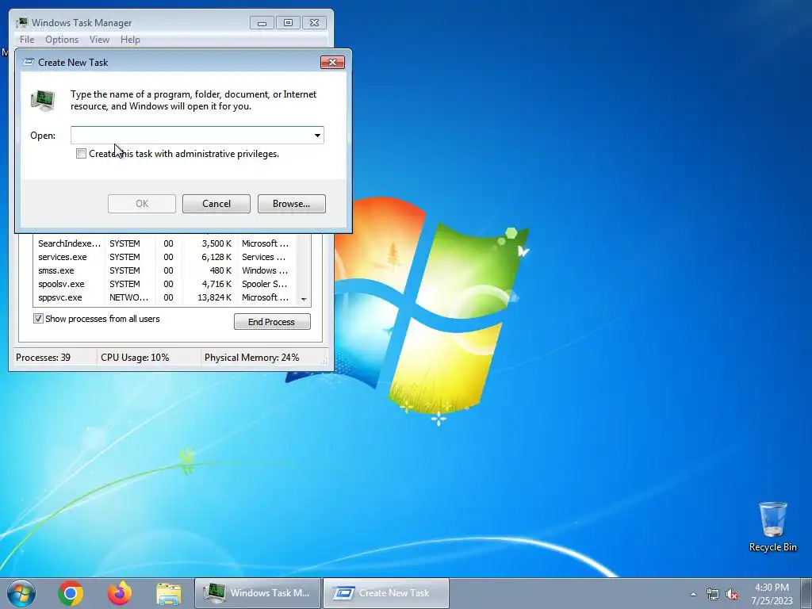Click the Windows Start orb
The width and height of the screenshot is (812, 609).
(x=21, y=593)
